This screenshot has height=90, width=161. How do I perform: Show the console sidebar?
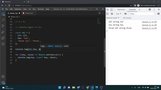107,14
